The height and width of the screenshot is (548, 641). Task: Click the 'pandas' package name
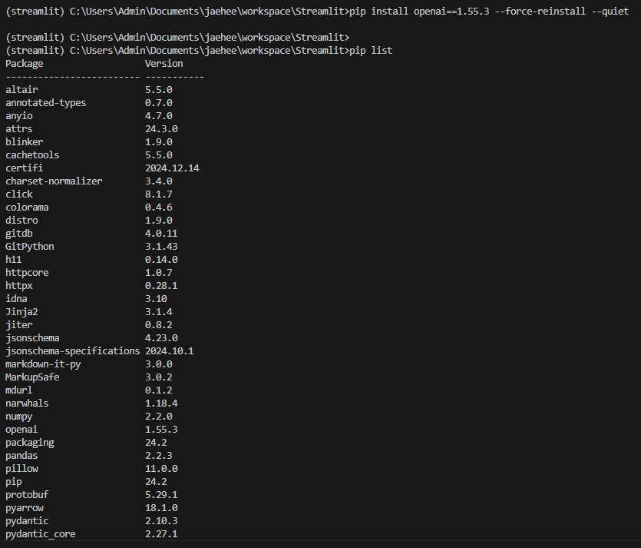point(21,457)
